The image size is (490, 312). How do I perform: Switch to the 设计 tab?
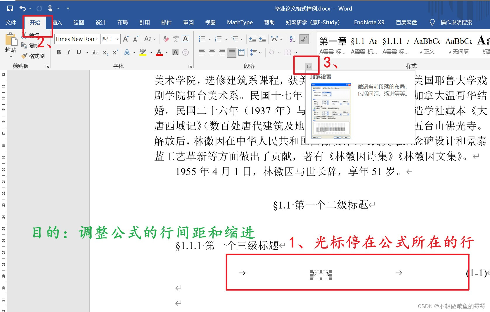[101, 23]
